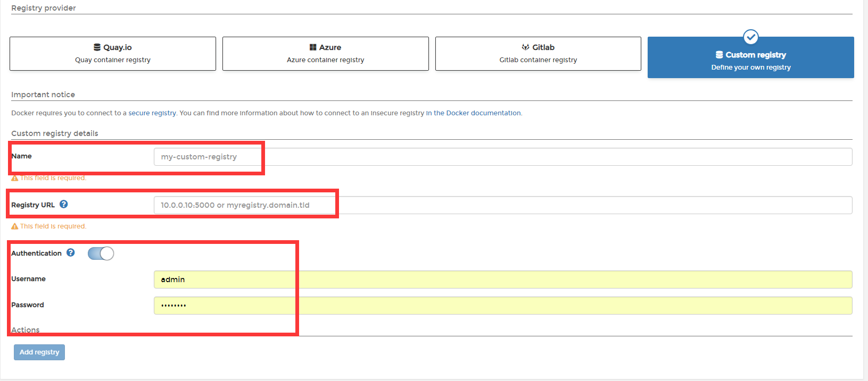Toggle the Authentication switch off

tap(101, 253)
